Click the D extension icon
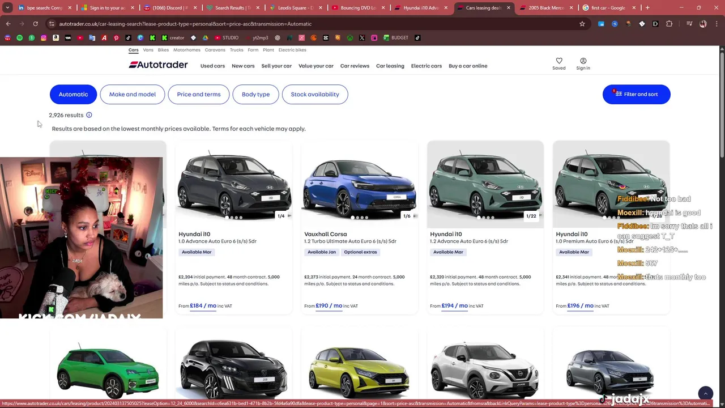 [x=655, y=24]
